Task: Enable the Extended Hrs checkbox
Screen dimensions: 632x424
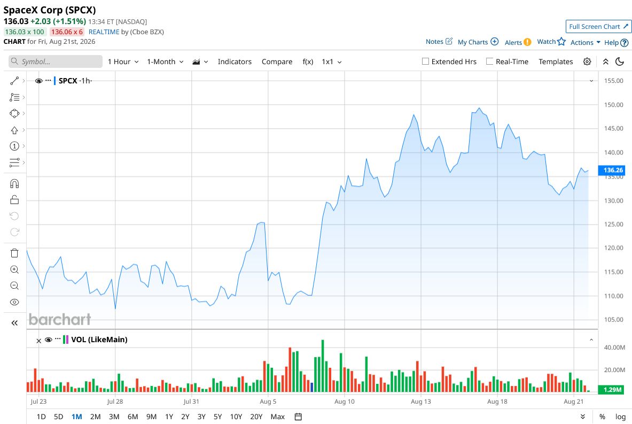Action: 425,61
